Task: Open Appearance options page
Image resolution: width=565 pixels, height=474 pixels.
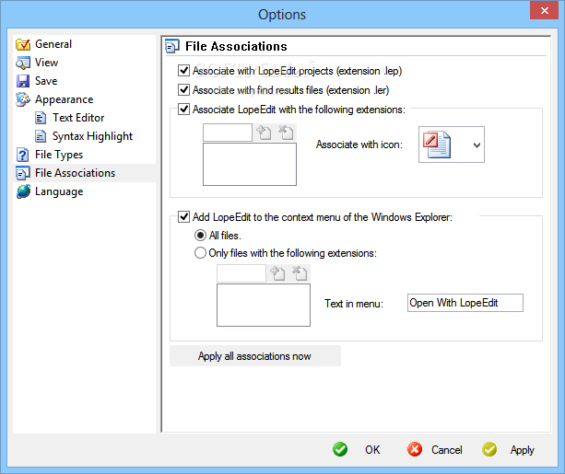Action: pos(65,99)
